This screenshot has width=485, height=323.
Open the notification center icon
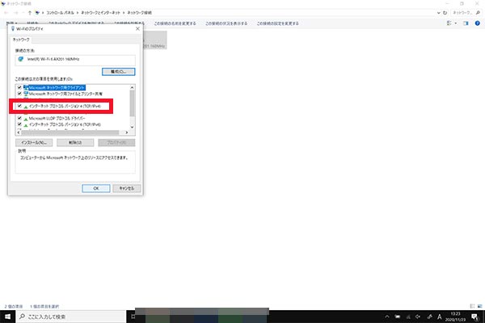pos(475,316)
